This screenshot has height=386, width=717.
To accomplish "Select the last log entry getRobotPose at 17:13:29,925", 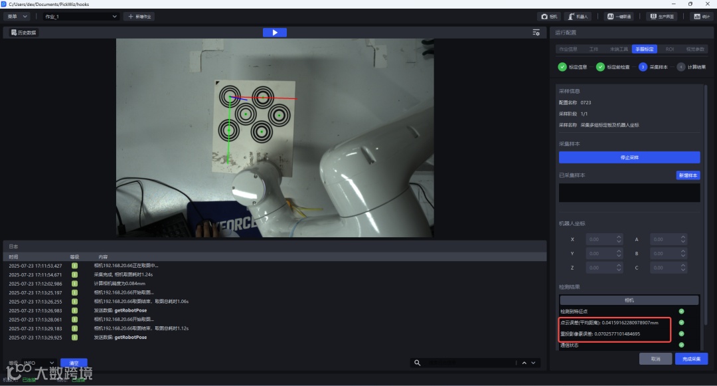I will pyautogui.click(x=274, y=338).
